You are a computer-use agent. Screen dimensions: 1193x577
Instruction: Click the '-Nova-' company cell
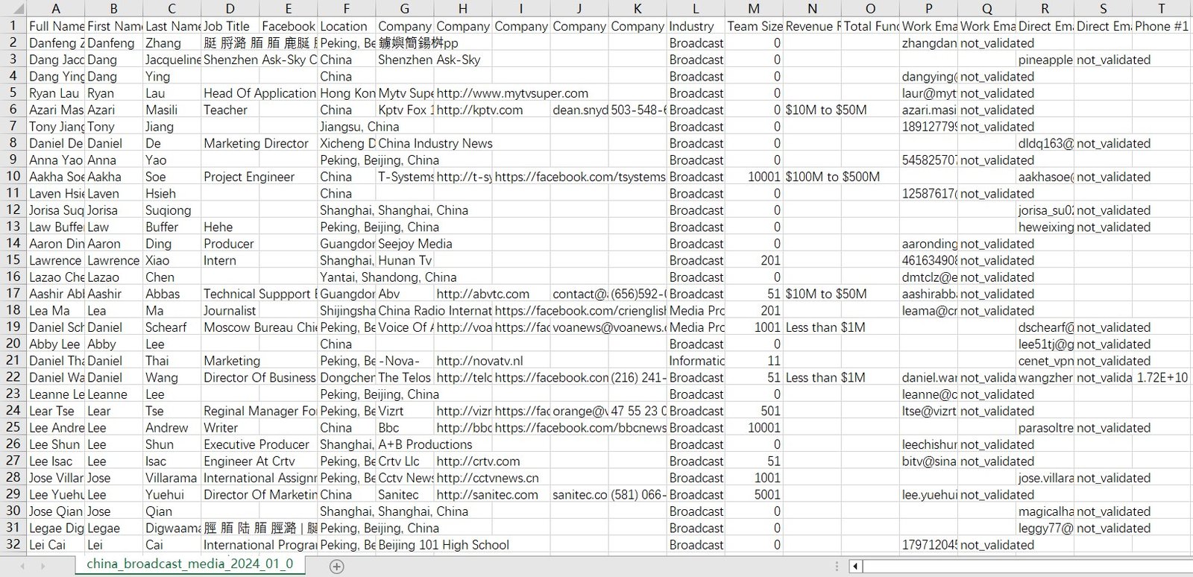point(404,361)
